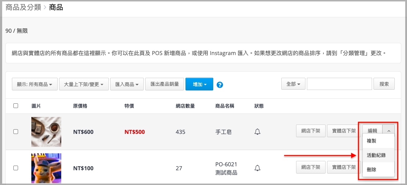The height and width of the screenshot is (185, 407).
Task: Check the checkbox for 手工皂 row
Action: click(x=15, y=131)
